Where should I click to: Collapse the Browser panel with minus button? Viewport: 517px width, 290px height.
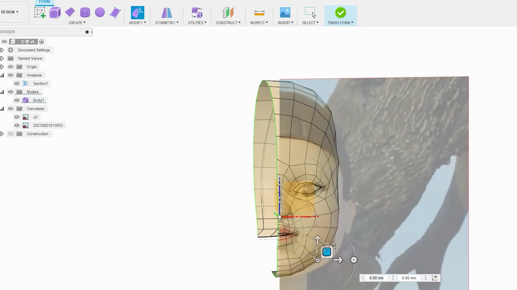87,32
